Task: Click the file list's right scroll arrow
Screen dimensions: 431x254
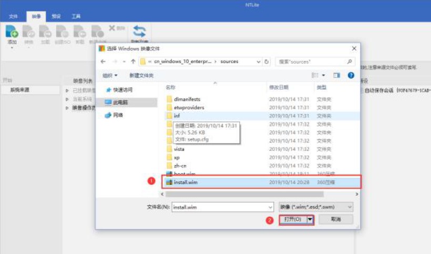Action: [356, 194]
